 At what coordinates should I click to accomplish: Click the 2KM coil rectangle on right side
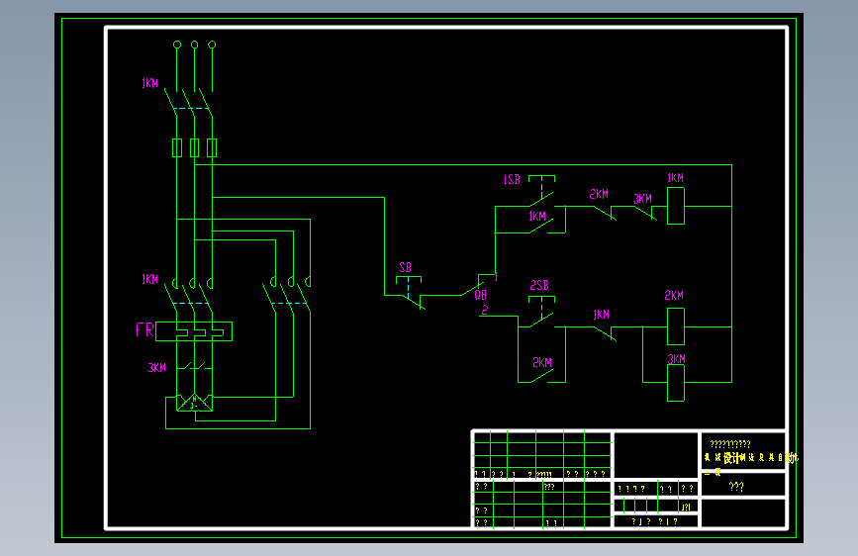tap(676, 326)
